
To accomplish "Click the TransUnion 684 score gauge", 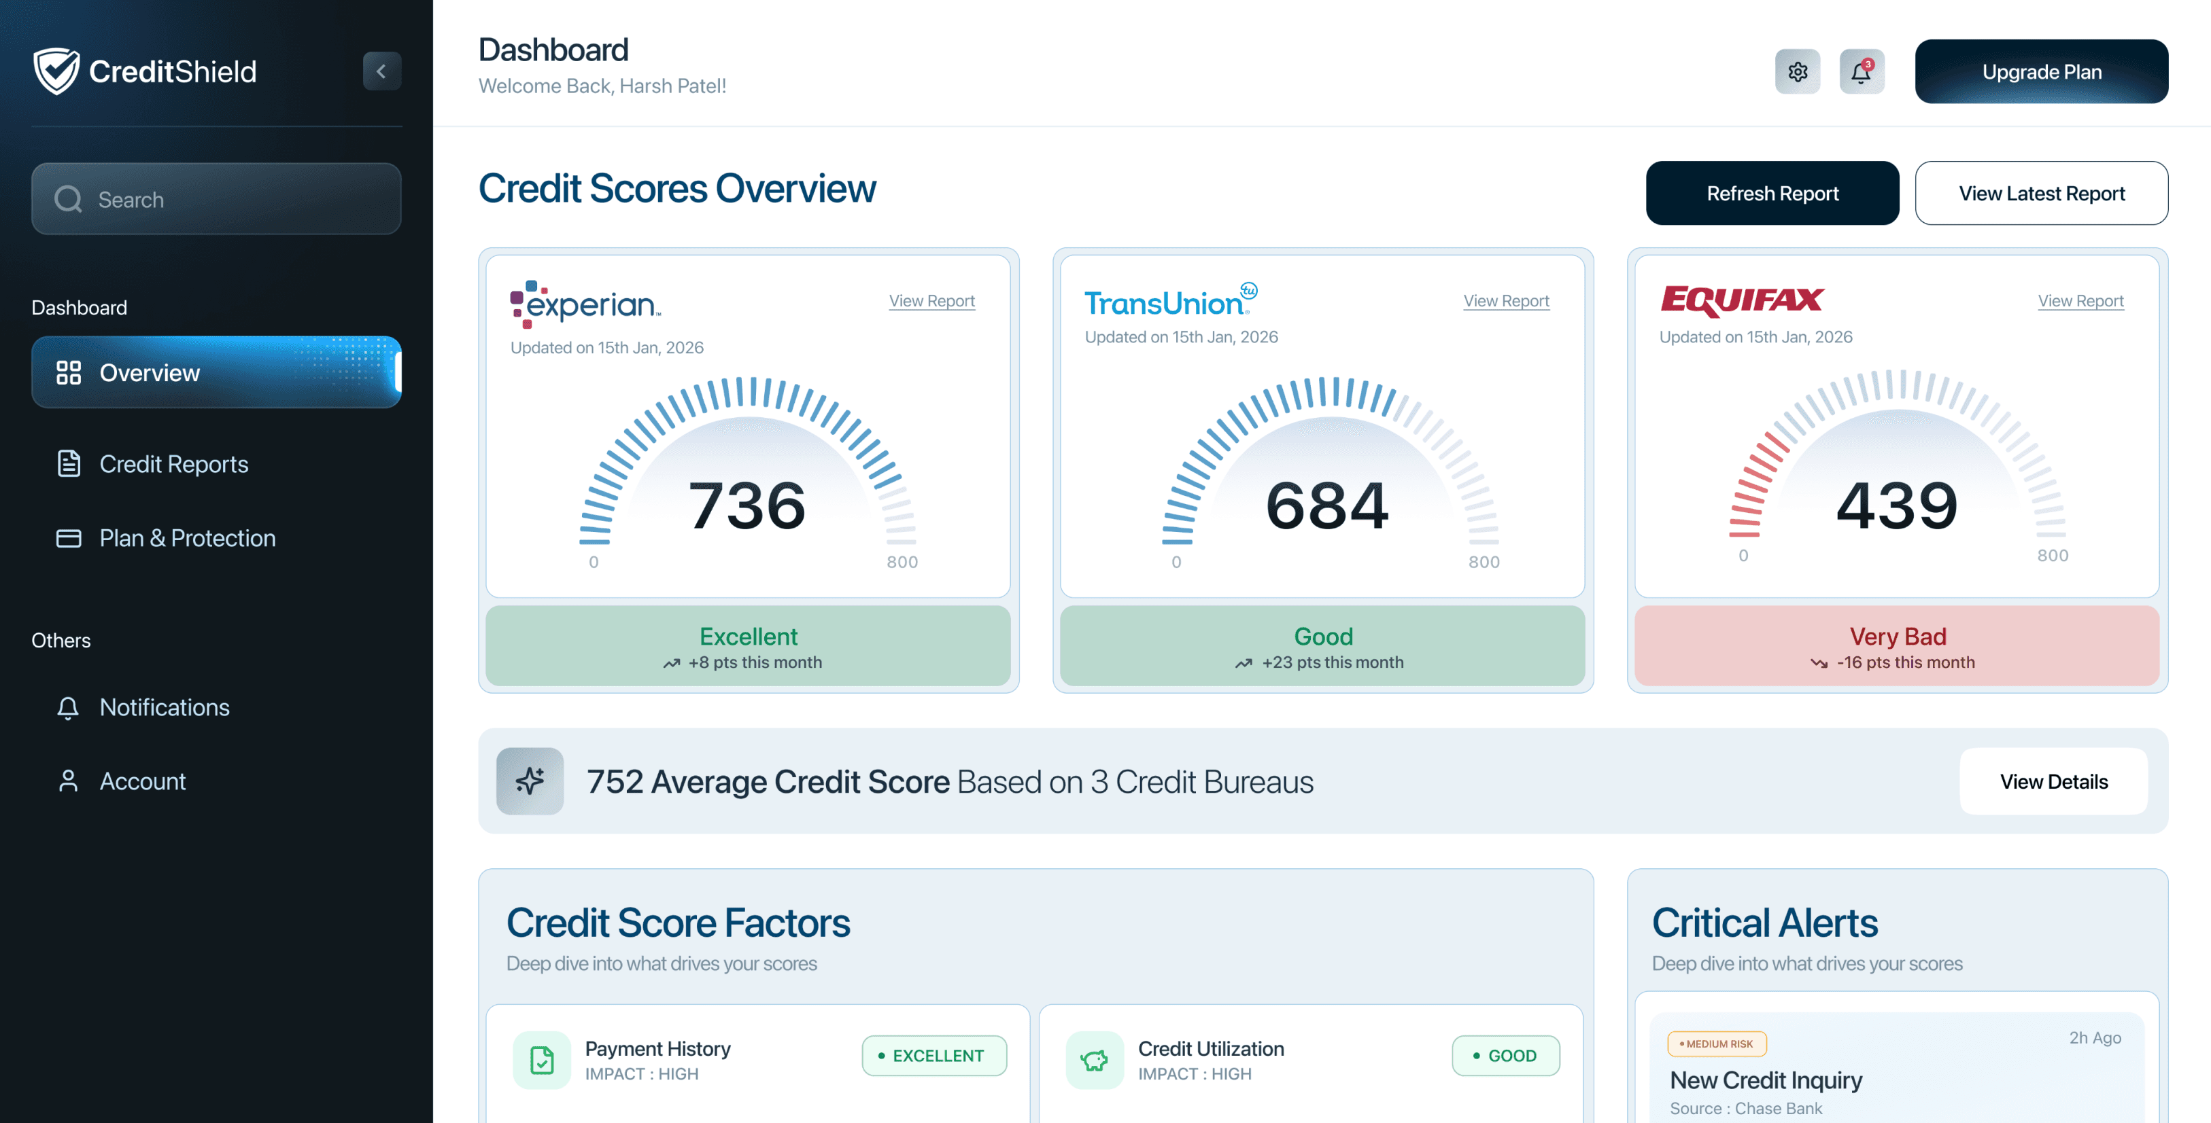I will point(1328,480).
